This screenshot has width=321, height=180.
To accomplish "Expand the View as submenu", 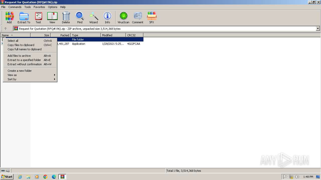I will point(30,75).
